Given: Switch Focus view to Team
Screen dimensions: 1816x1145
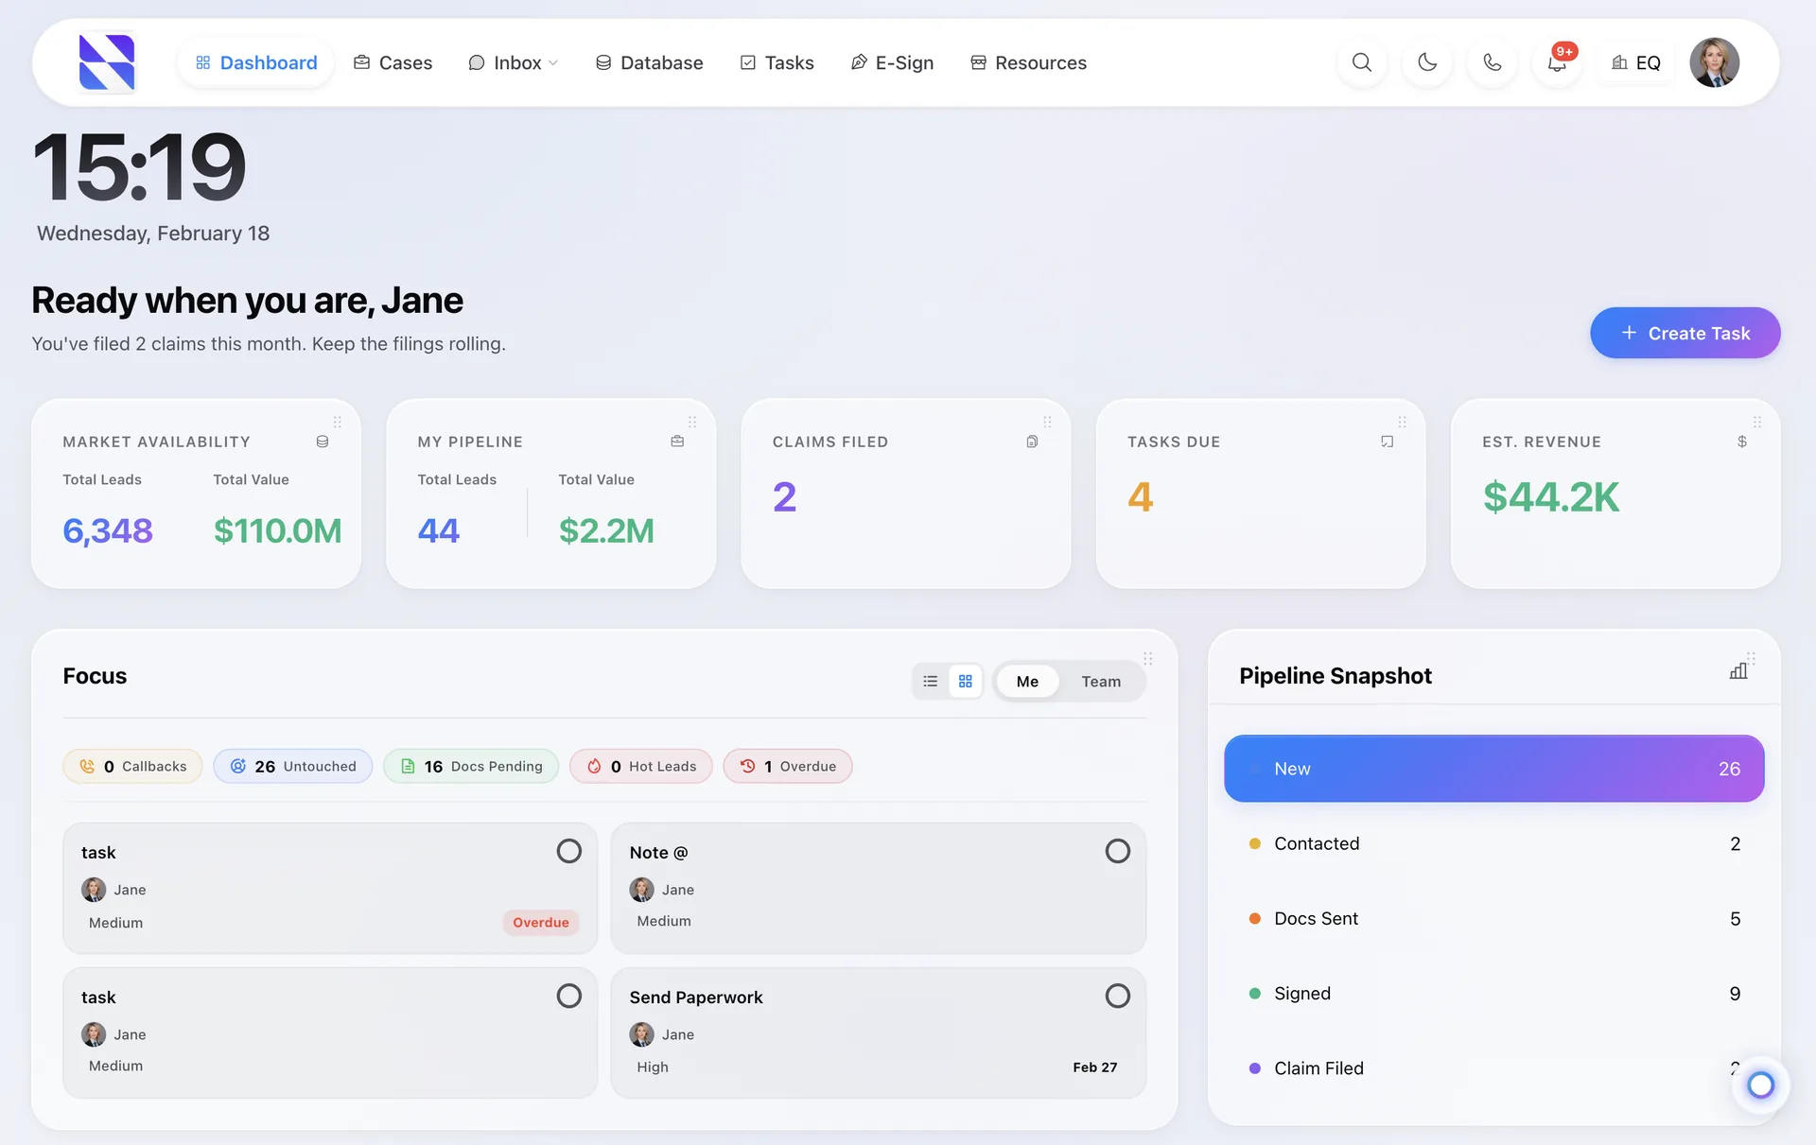Looking at the screenshot, I should pyautogui.click(x=1100, y=681).
